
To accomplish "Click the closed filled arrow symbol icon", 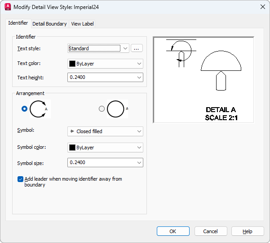I will (x=72, y=131).
